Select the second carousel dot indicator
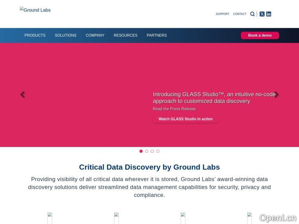Image resolution: width=299 pixels, height=224 pixels. (147, 151)
